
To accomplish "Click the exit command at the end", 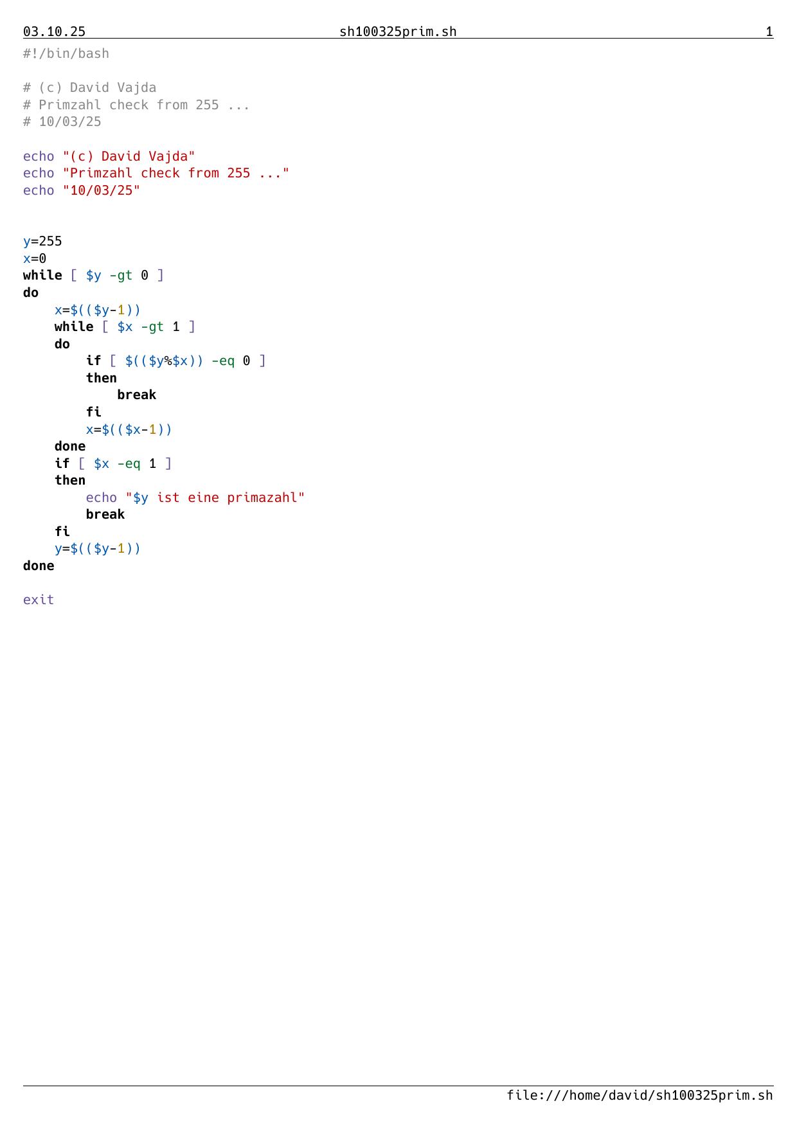I will point(39,600).
